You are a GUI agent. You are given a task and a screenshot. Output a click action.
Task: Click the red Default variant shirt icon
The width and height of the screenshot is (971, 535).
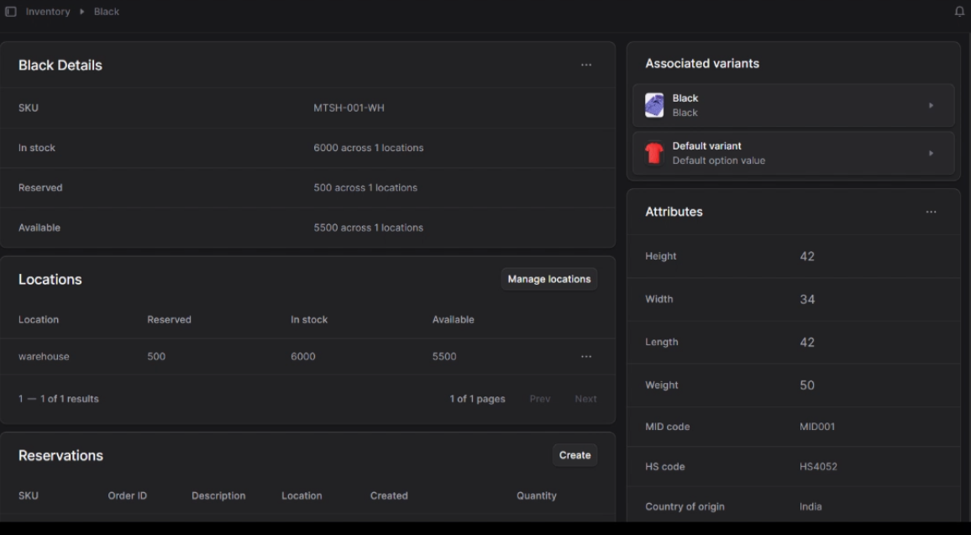[655, 152]
